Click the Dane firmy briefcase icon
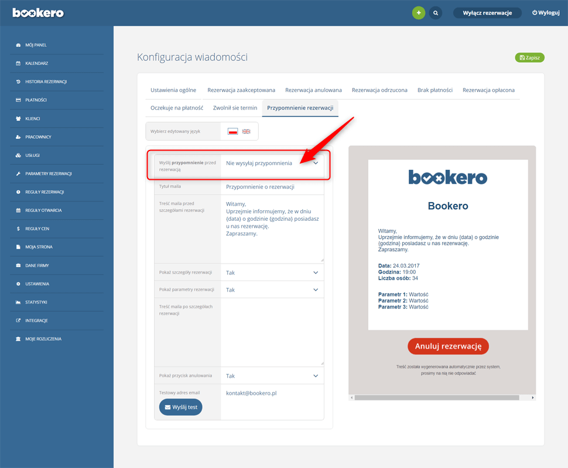The width and height of the screenshot is (568, 468). pos(18,265)
